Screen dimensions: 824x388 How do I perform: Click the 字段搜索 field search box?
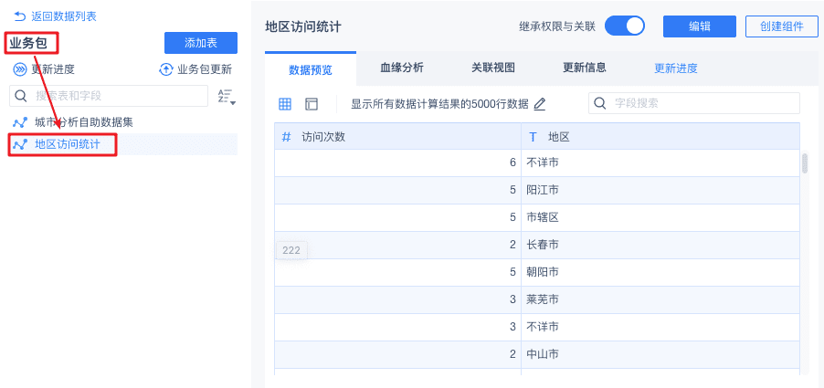tap(694, 103)
